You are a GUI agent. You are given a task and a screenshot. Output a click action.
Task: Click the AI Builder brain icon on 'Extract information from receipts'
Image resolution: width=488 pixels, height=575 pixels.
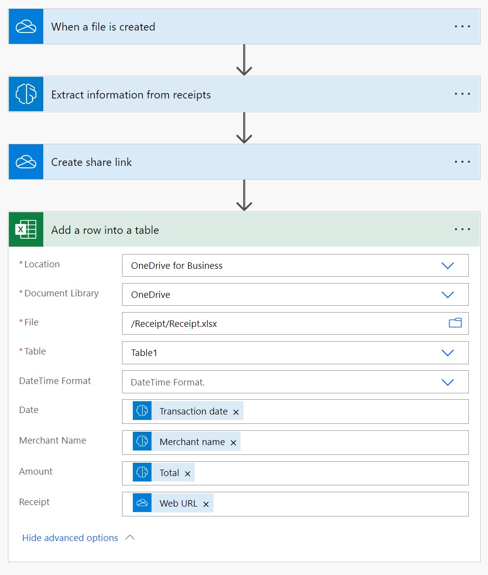click(x=26, y=94)
